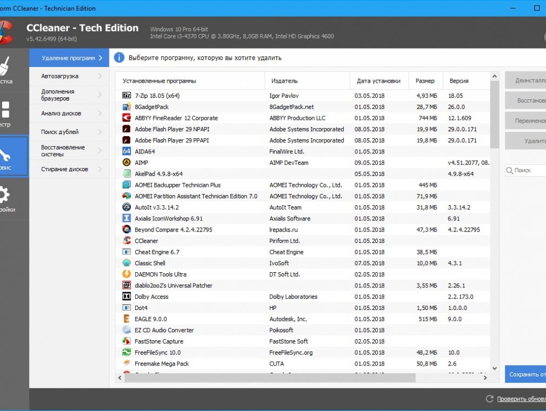Click the Переименовать button
The height and width of the screenshot is (411, 546).
click(x=525, y=121)
